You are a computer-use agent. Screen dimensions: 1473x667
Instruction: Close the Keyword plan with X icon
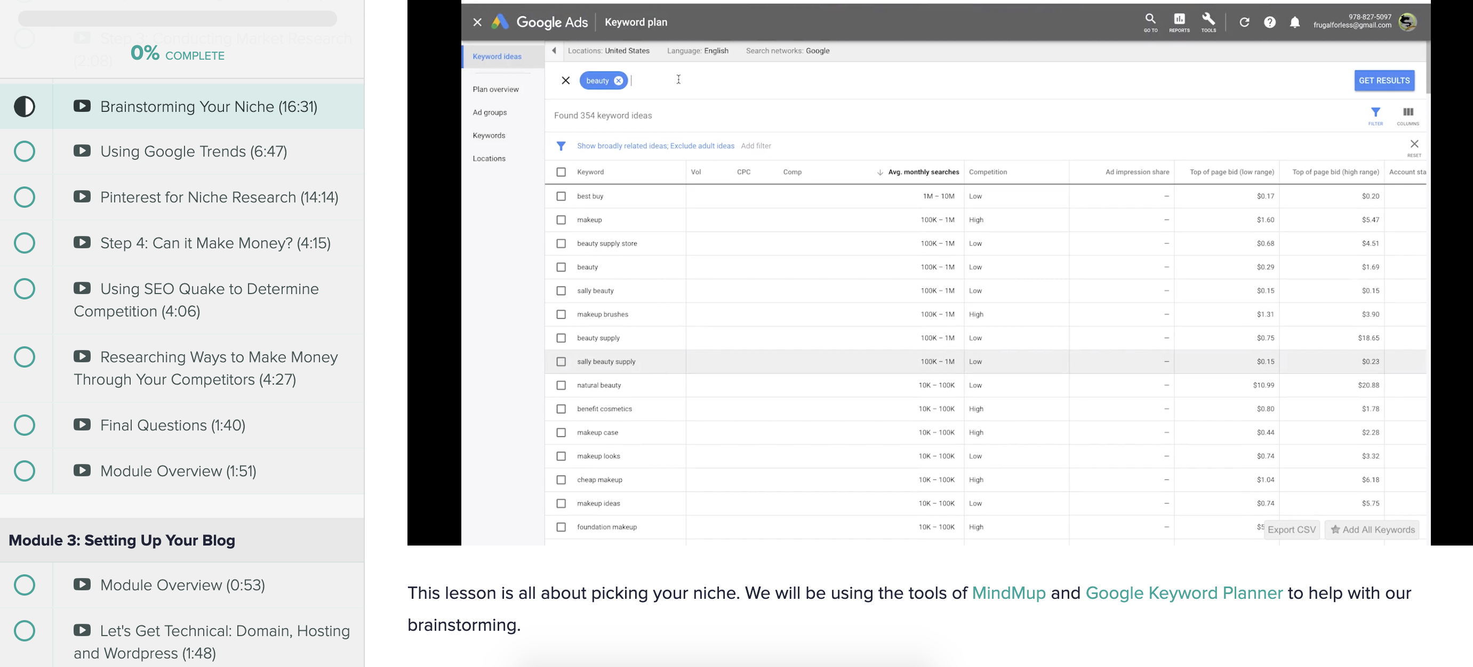click(477, 22)
